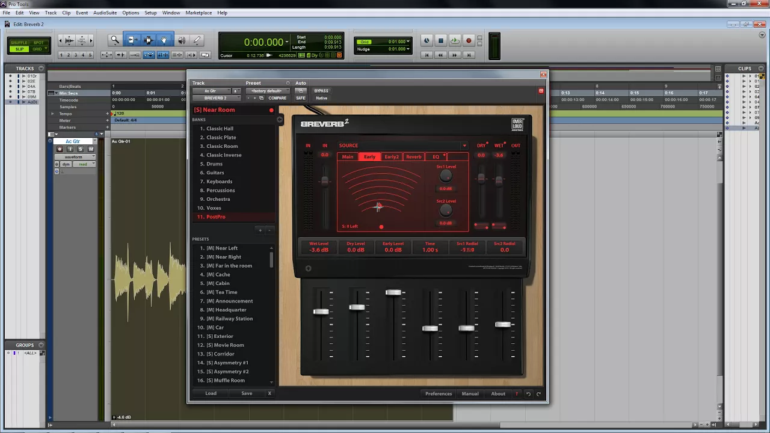Record-enable the Ac Gtr track

pos(60,149)
